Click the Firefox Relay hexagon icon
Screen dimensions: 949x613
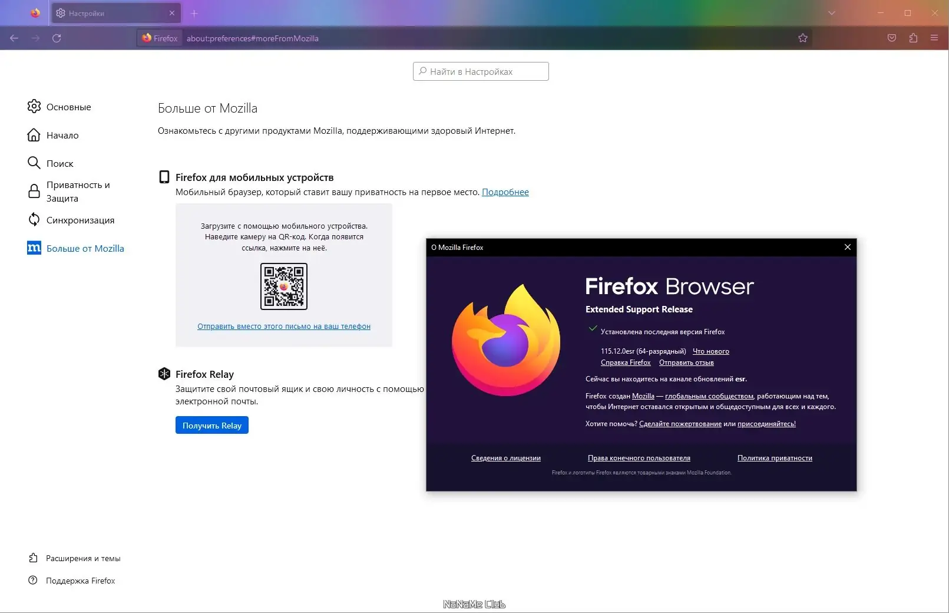click(x=164, y=374)
